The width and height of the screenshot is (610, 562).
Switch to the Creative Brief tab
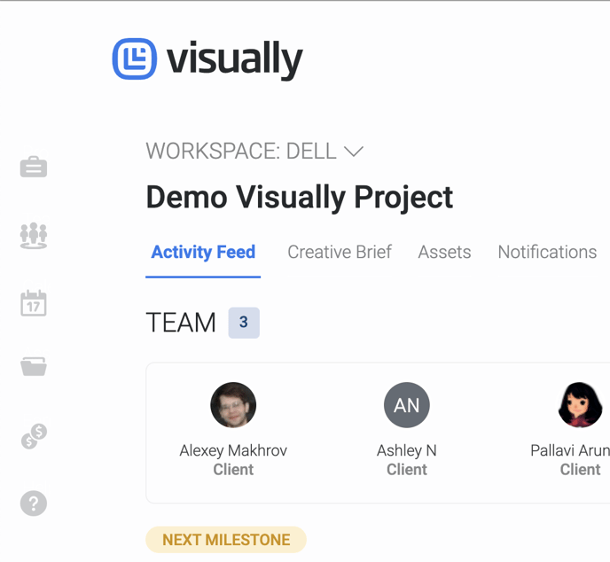point(340,252)
